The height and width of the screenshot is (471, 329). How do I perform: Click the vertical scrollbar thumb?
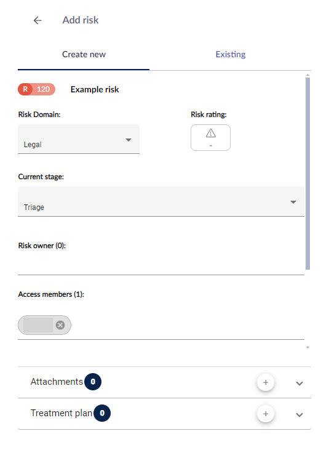307,174
